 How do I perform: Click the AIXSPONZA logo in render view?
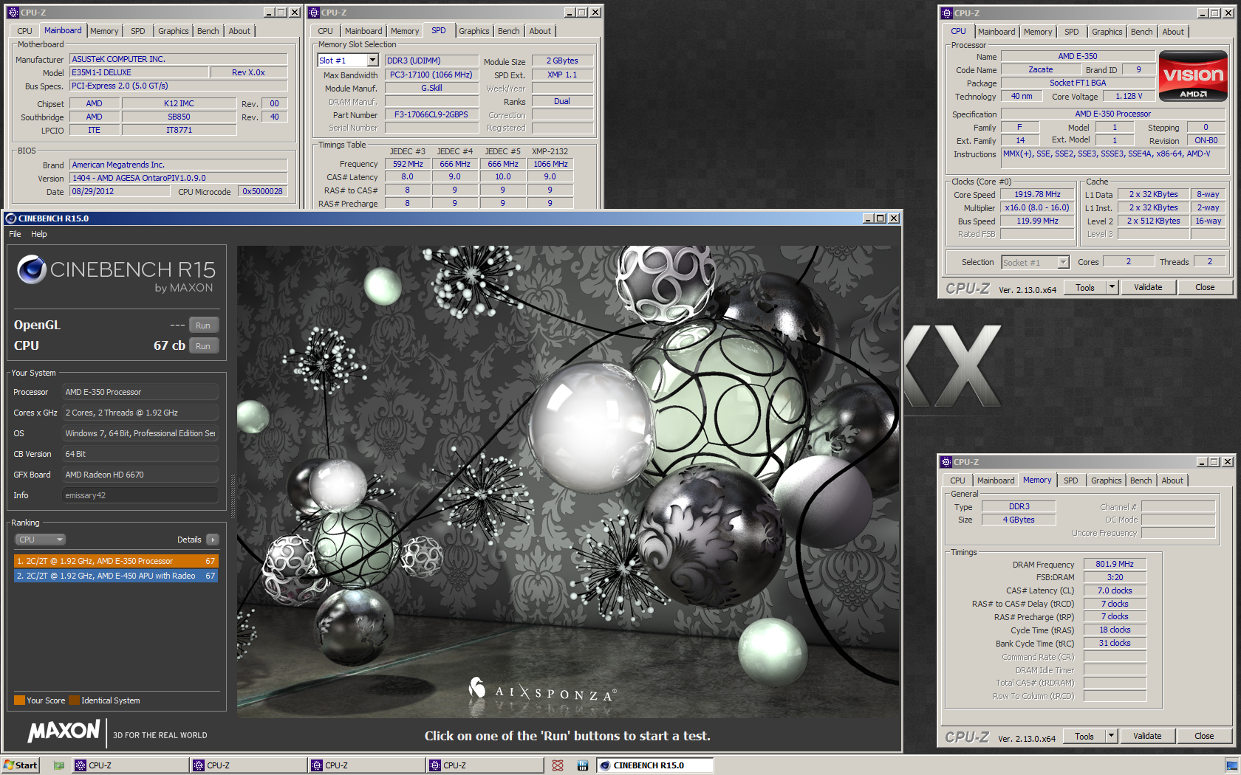tap(541, 692)
